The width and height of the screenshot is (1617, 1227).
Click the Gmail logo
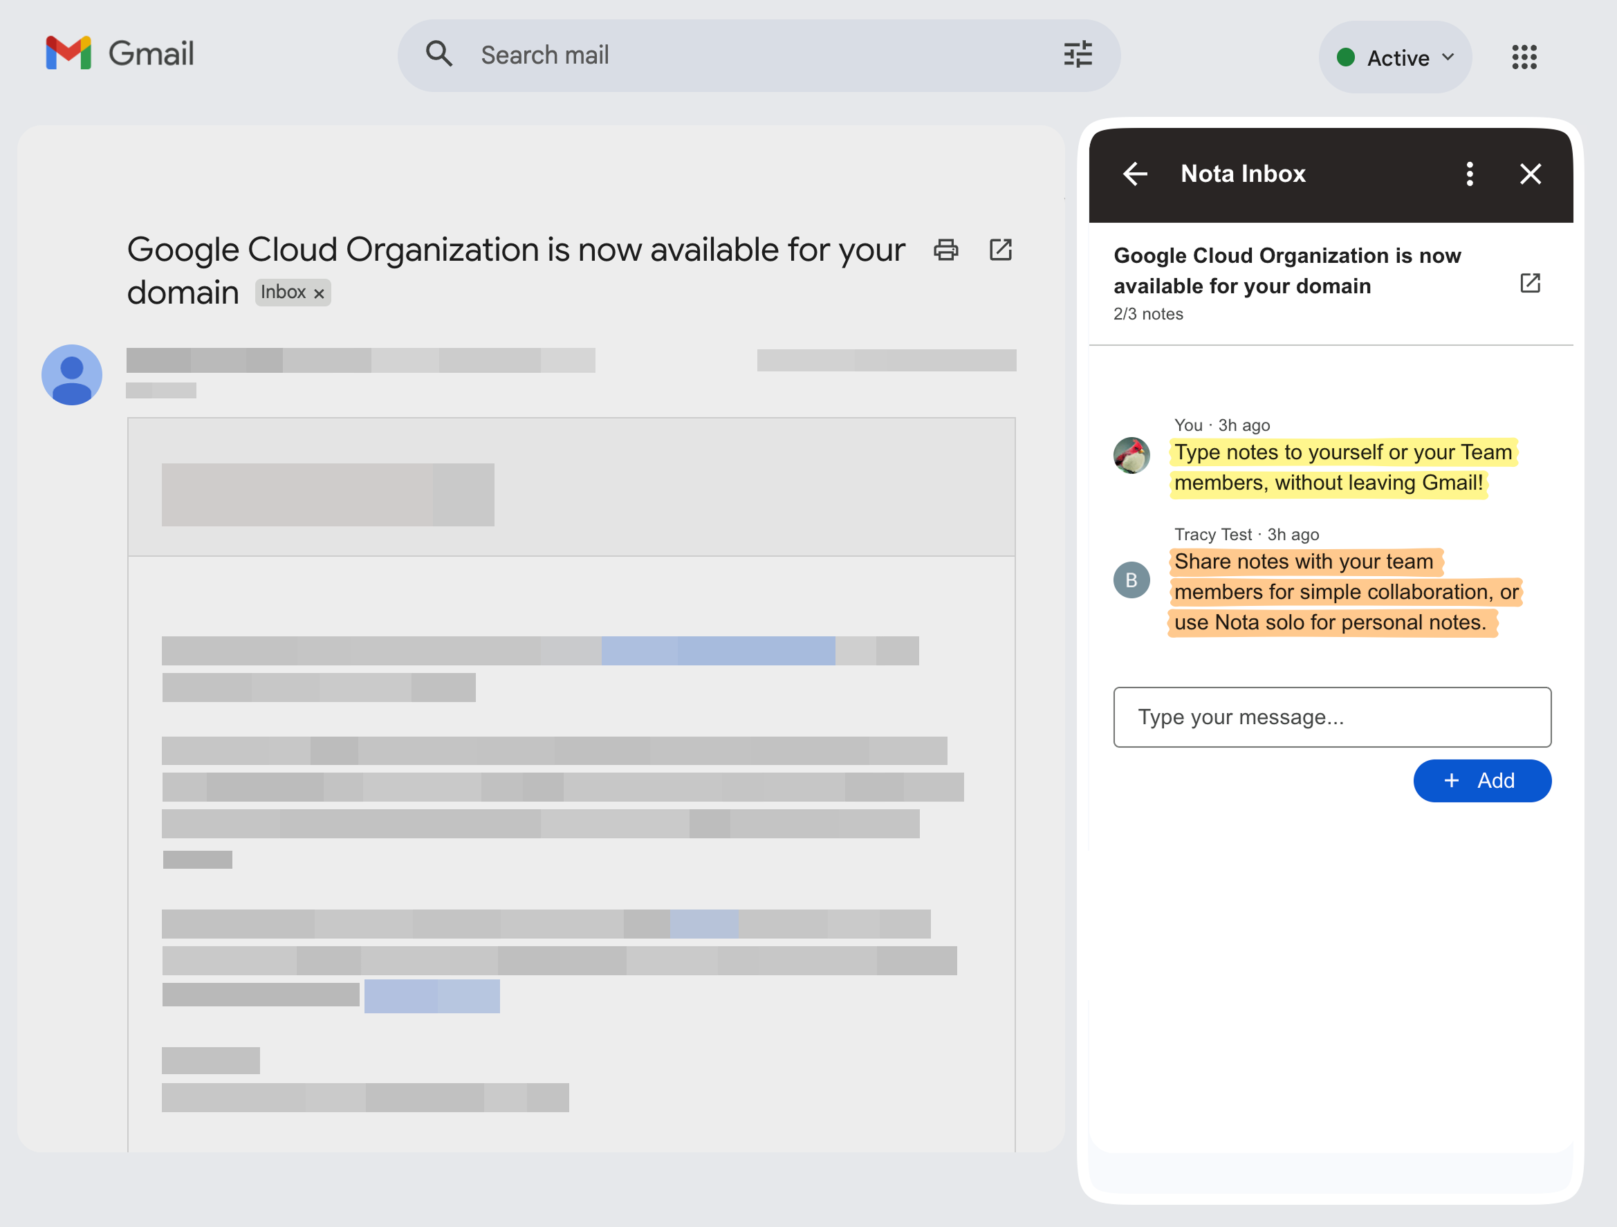click(119, 53)
